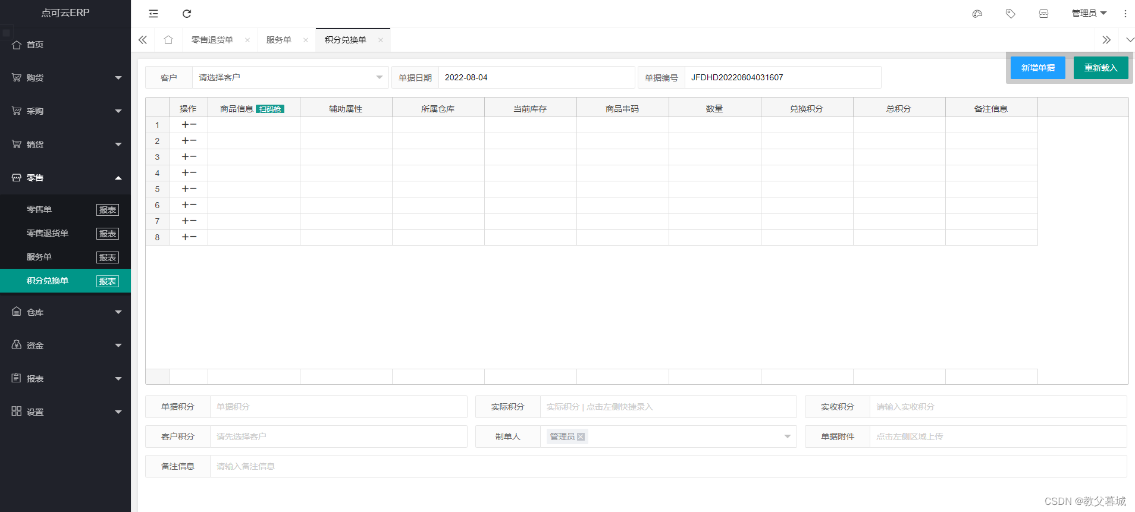The image size is (1135, 512).
Task: Open the theme palette icon in the header
Action: [977, 14]
